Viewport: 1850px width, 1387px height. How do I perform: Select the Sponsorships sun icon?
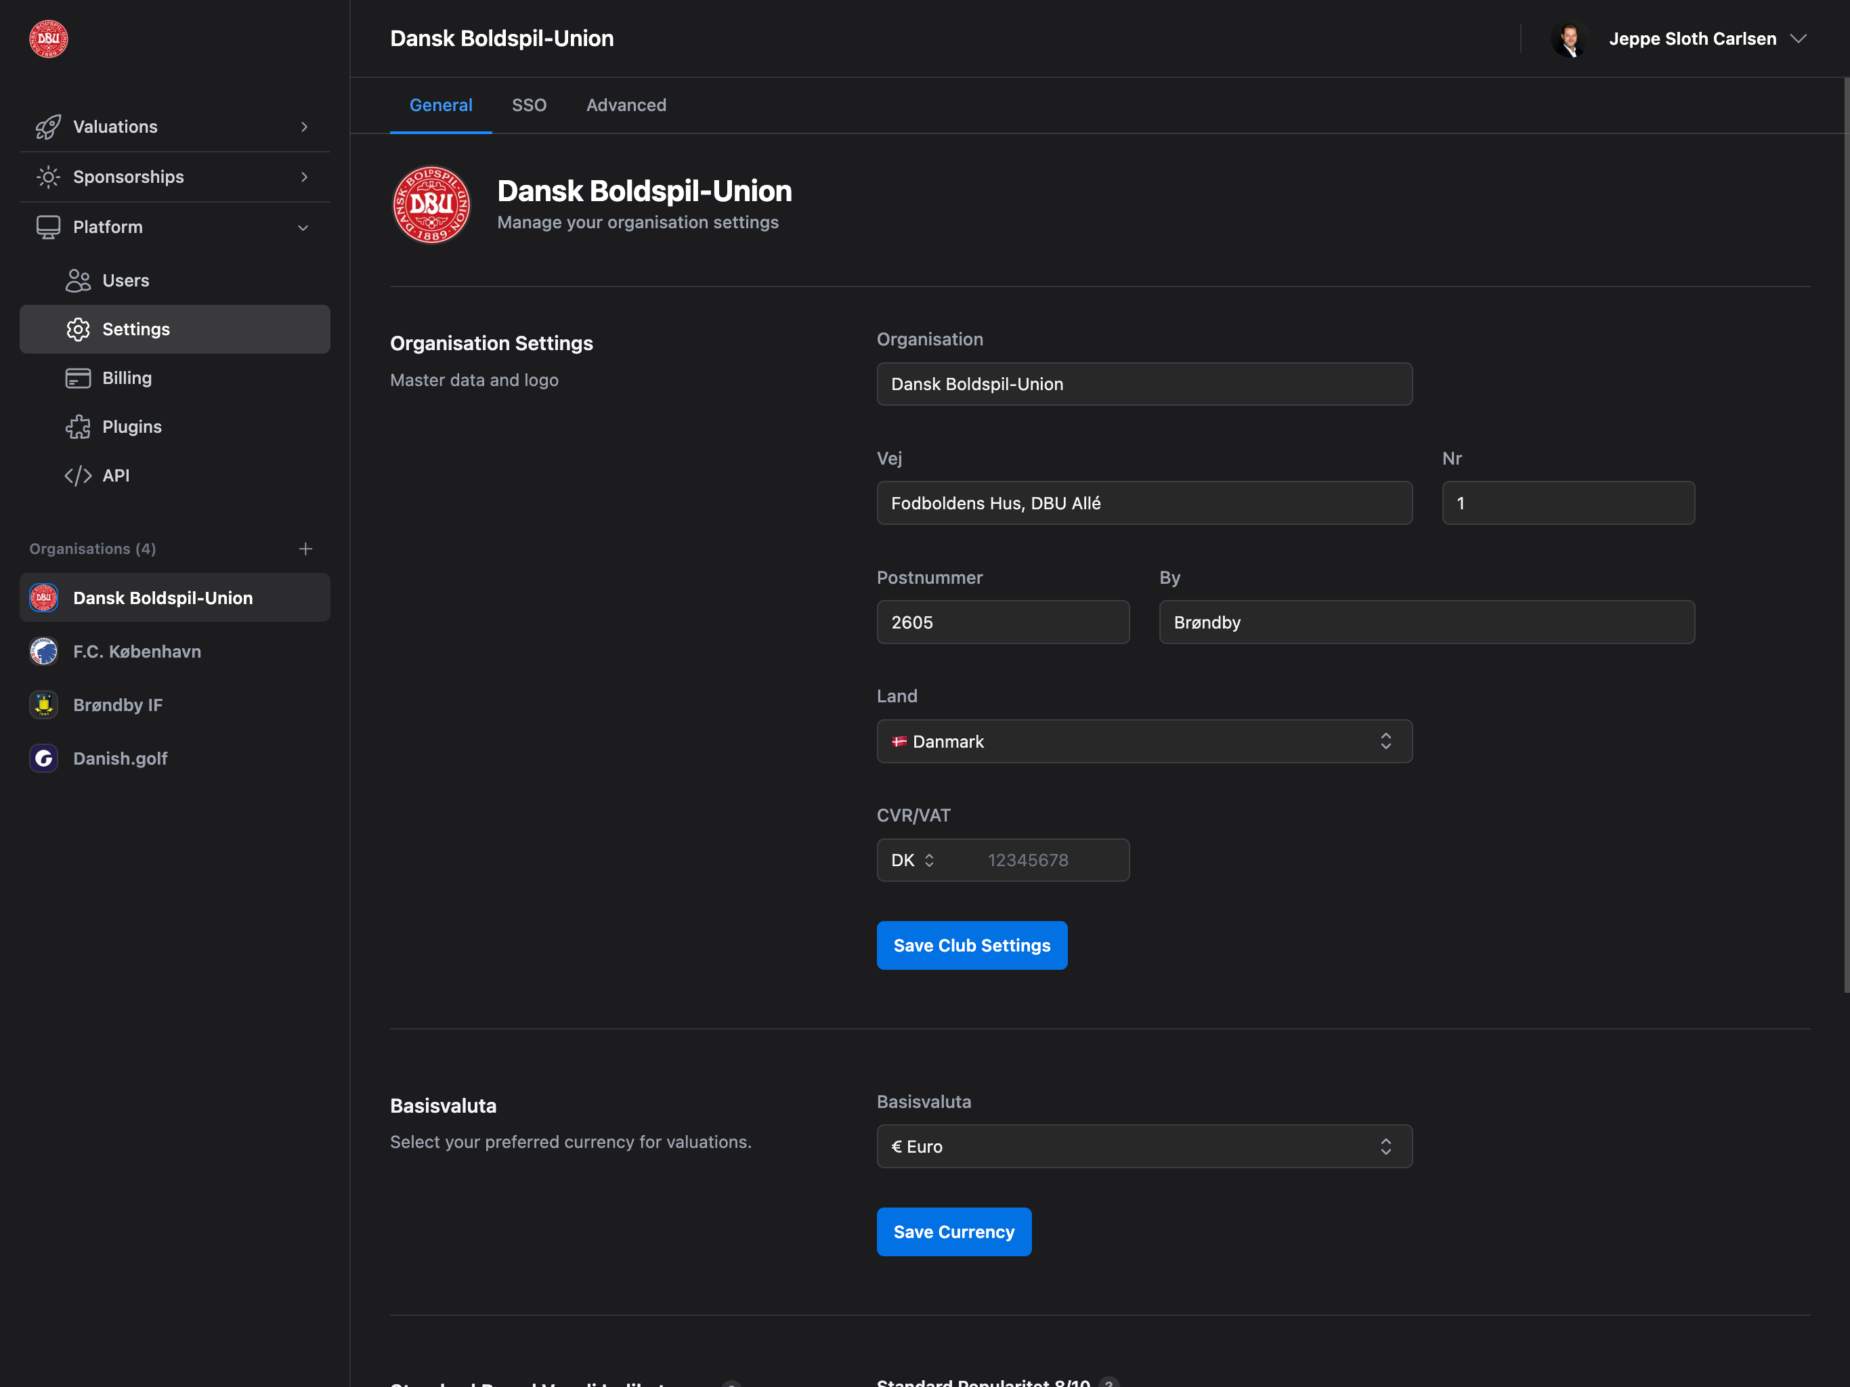click(47, 177)
